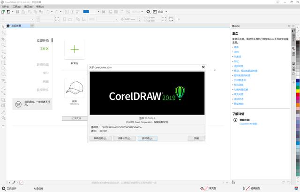Screen dimensions: 300x192
Task: Select the Polygon tool in toolbox
Action: coord(3,74)
